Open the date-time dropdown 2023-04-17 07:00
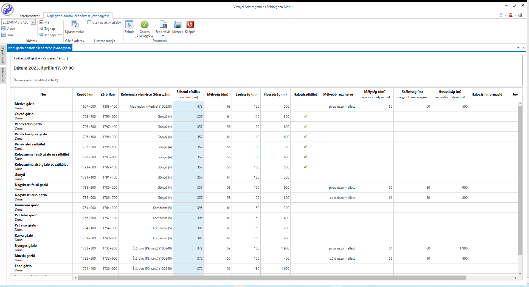 [33, 22]
